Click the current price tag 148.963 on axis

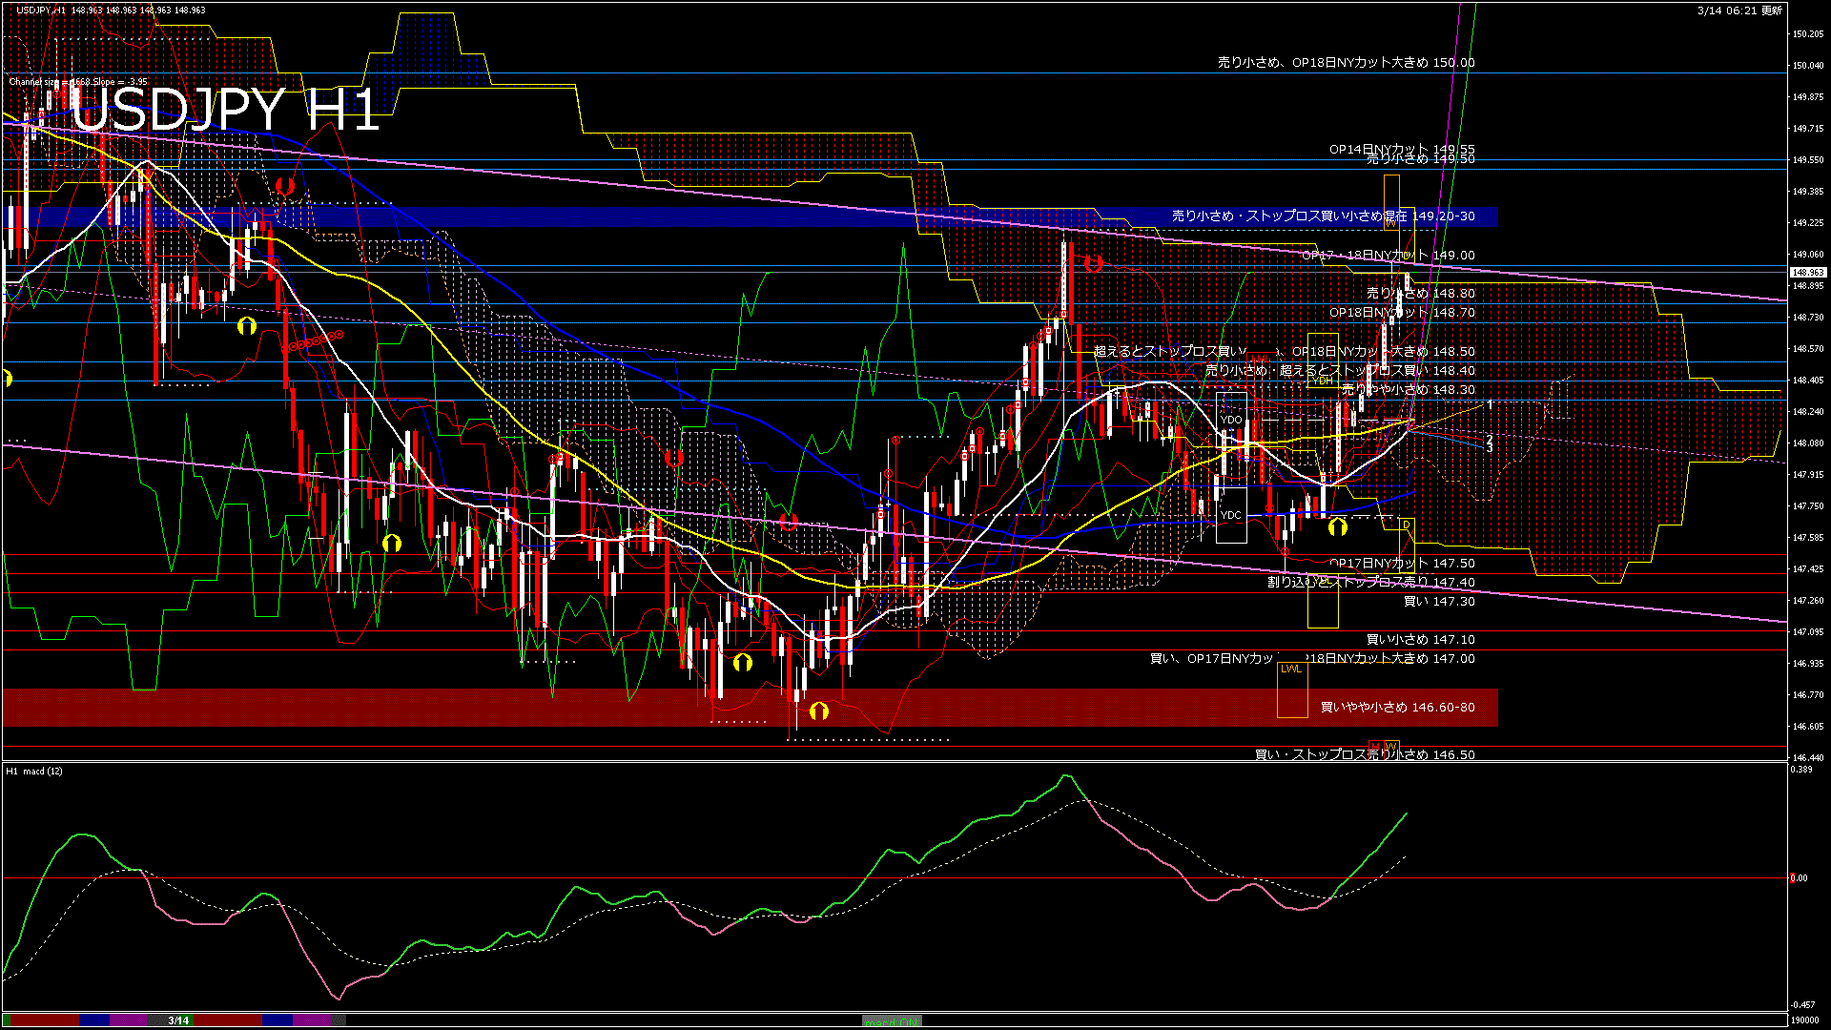pos(1808,273)
